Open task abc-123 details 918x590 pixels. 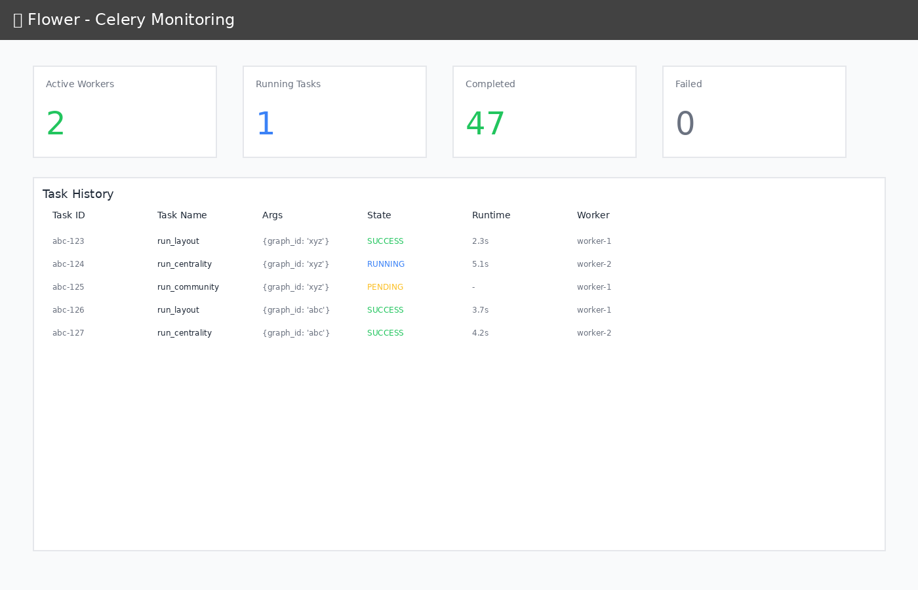pyautogui.click(x=68, y=241)
